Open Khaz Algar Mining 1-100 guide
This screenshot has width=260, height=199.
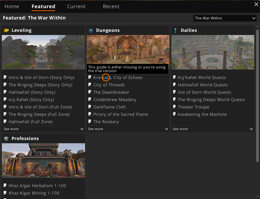tap(34, 193)
